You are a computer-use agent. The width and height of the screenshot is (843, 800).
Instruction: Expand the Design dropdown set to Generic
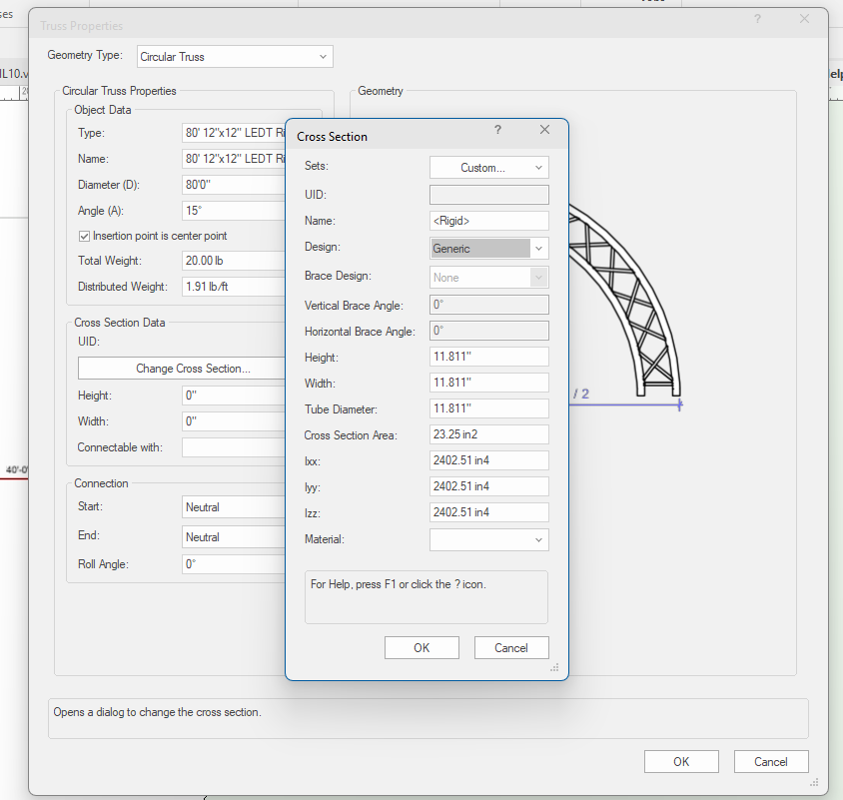point(488,249)
